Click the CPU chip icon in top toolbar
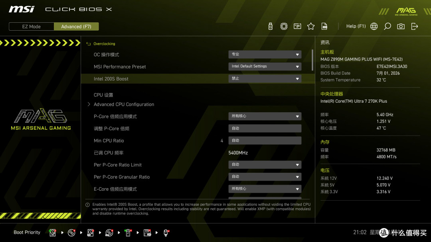The image size is (431, 242). (284, 26)
